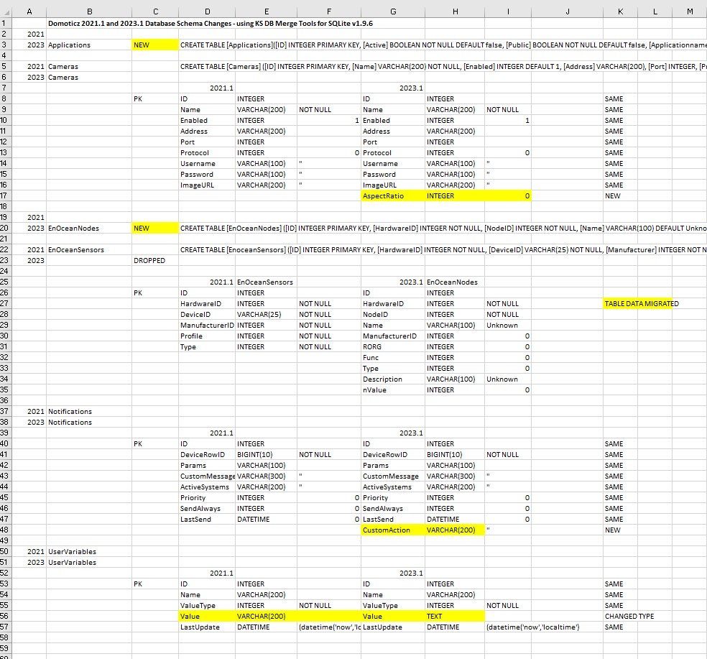This screenshot has width=707, height=659.
Task: Select the CREATE TABLE [EnoceanSensors] statement cell
Action: pyautogui.click(x=443, y=250)
